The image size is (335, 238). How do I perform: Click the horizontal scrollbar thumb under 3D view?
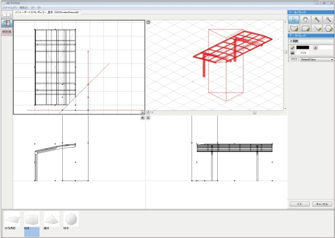(255, 112)
